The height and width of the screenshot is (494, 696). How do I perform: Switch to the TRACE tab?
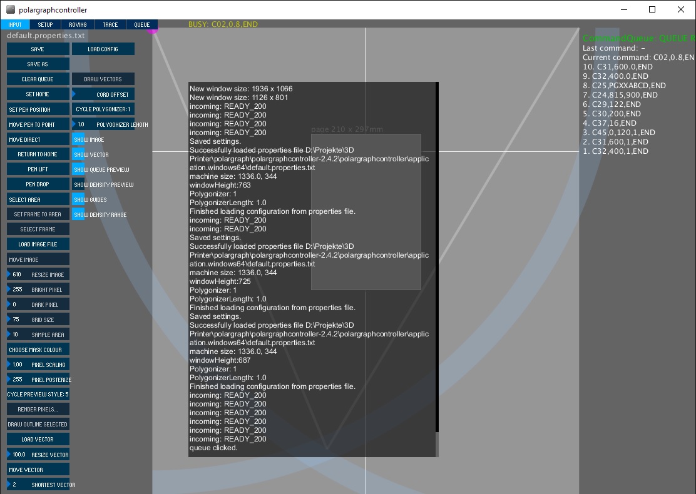(110, 25)
